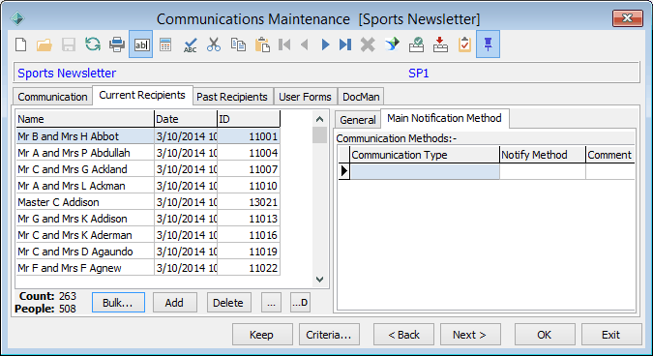The height and width of the screenshot is (356, 653).
Task: Click the empty Communication Type cell
Action: 425,171
